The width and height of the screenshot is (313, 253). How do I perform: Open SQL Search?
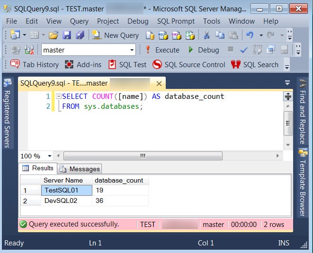[x=254, y=65]
